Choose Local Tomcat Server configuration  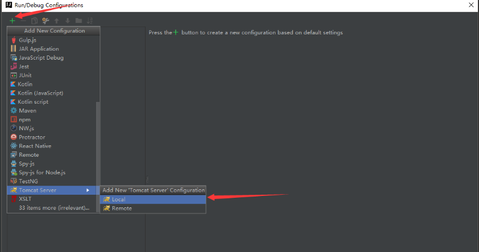pyautogui.click(x=153, y=200)
